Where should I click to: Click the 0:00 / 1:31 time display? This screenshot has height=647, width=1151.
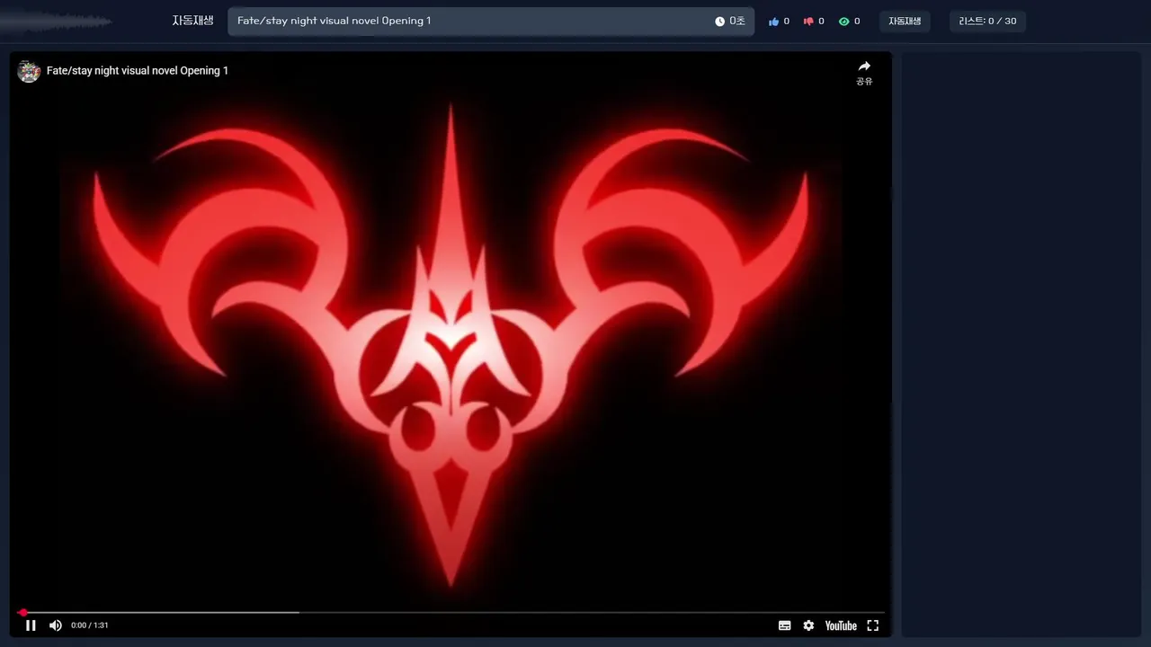coord(90,625)
